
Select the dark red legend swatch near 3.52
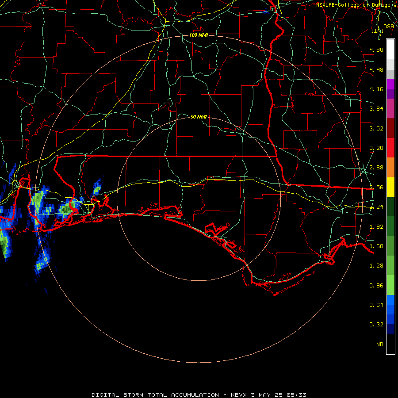[x=390, y=128]
